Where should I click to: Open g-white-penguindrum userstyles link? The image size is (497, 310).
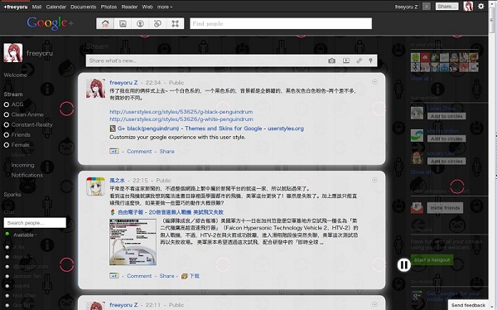181,119
